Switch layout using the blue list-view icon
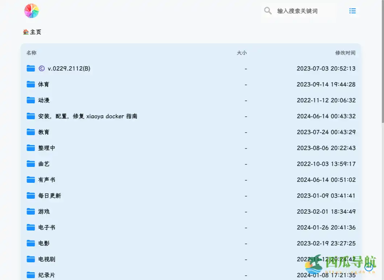The height and width of the screenshot is (280, 384). [352, 11]
